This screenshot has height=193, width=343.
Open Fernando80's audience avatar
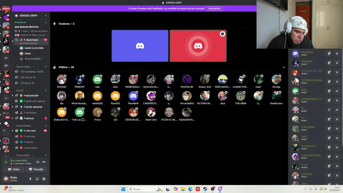[187, 96]
